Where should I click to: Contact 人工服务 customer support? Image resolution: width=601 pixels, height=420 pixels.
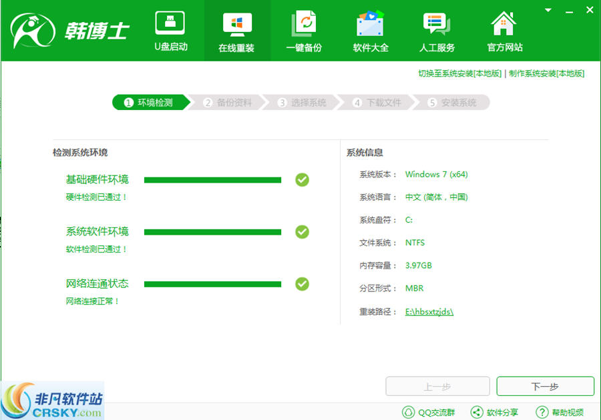(x=437, y=30)
